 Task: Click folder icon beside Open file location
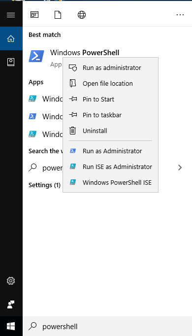[73, 83]
